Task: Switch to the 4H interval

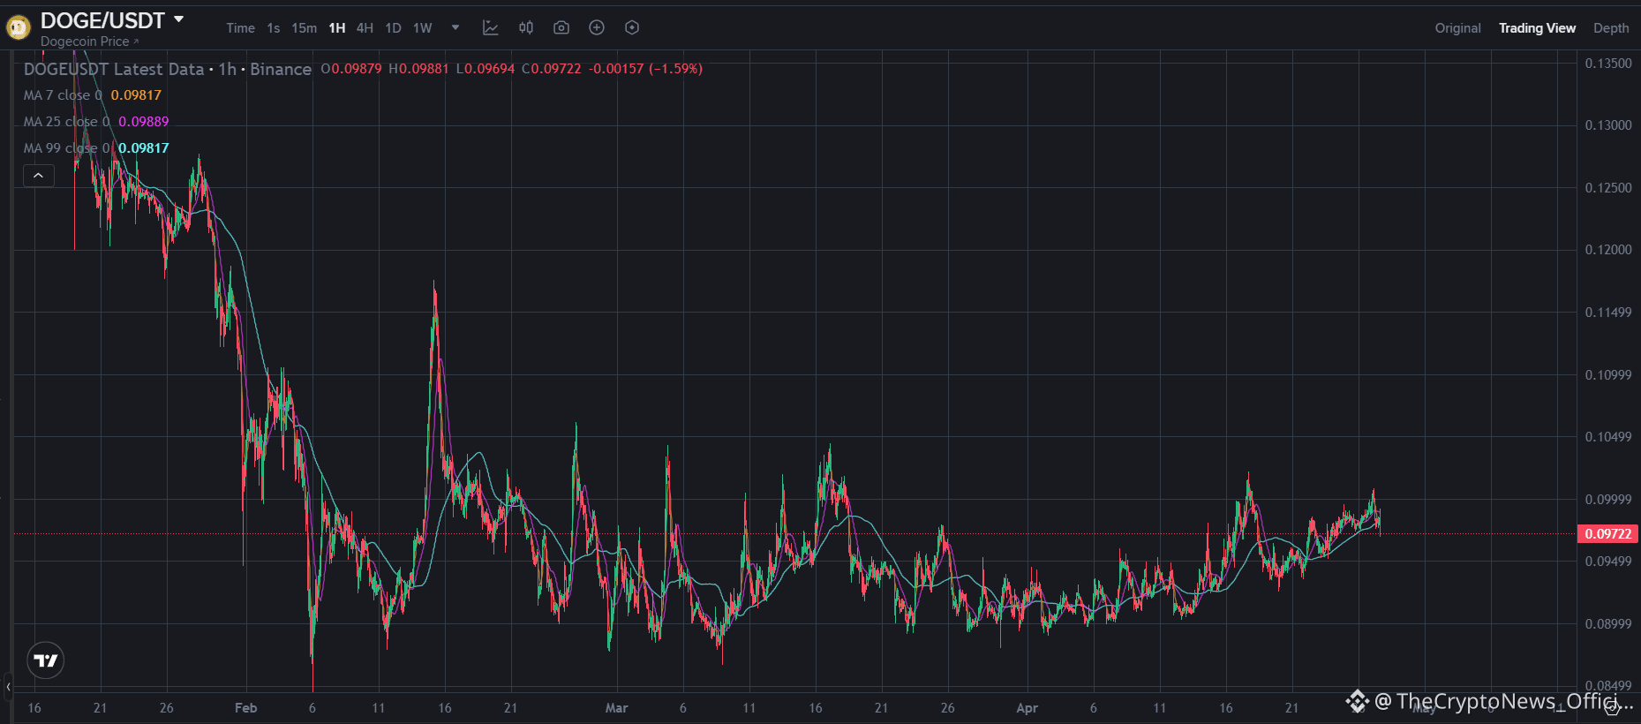Action: 365,28
